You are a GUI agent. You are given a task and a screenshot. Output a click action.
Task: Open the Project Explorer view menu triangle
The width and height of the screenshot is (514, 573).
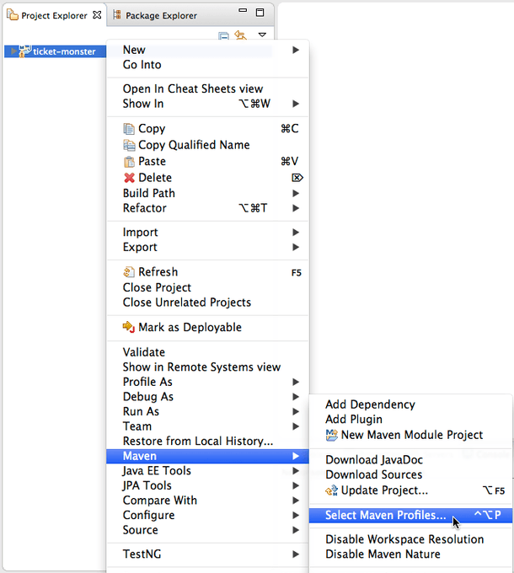click(x=262, y=35)
